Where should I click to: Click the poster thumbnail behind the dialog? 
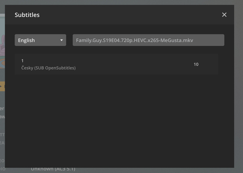(x=2, y=52)
